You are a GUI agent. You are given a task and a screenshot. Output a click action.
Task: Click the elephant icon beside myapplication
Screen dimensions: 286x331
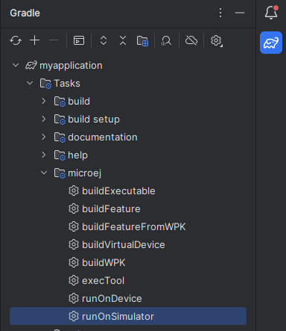click(31, 65)
